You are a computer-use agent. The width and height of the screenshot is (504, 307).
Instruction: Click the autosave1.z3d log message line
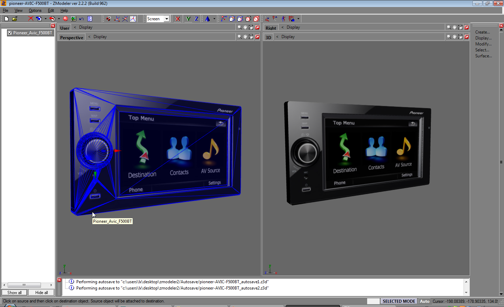point(172,282)
